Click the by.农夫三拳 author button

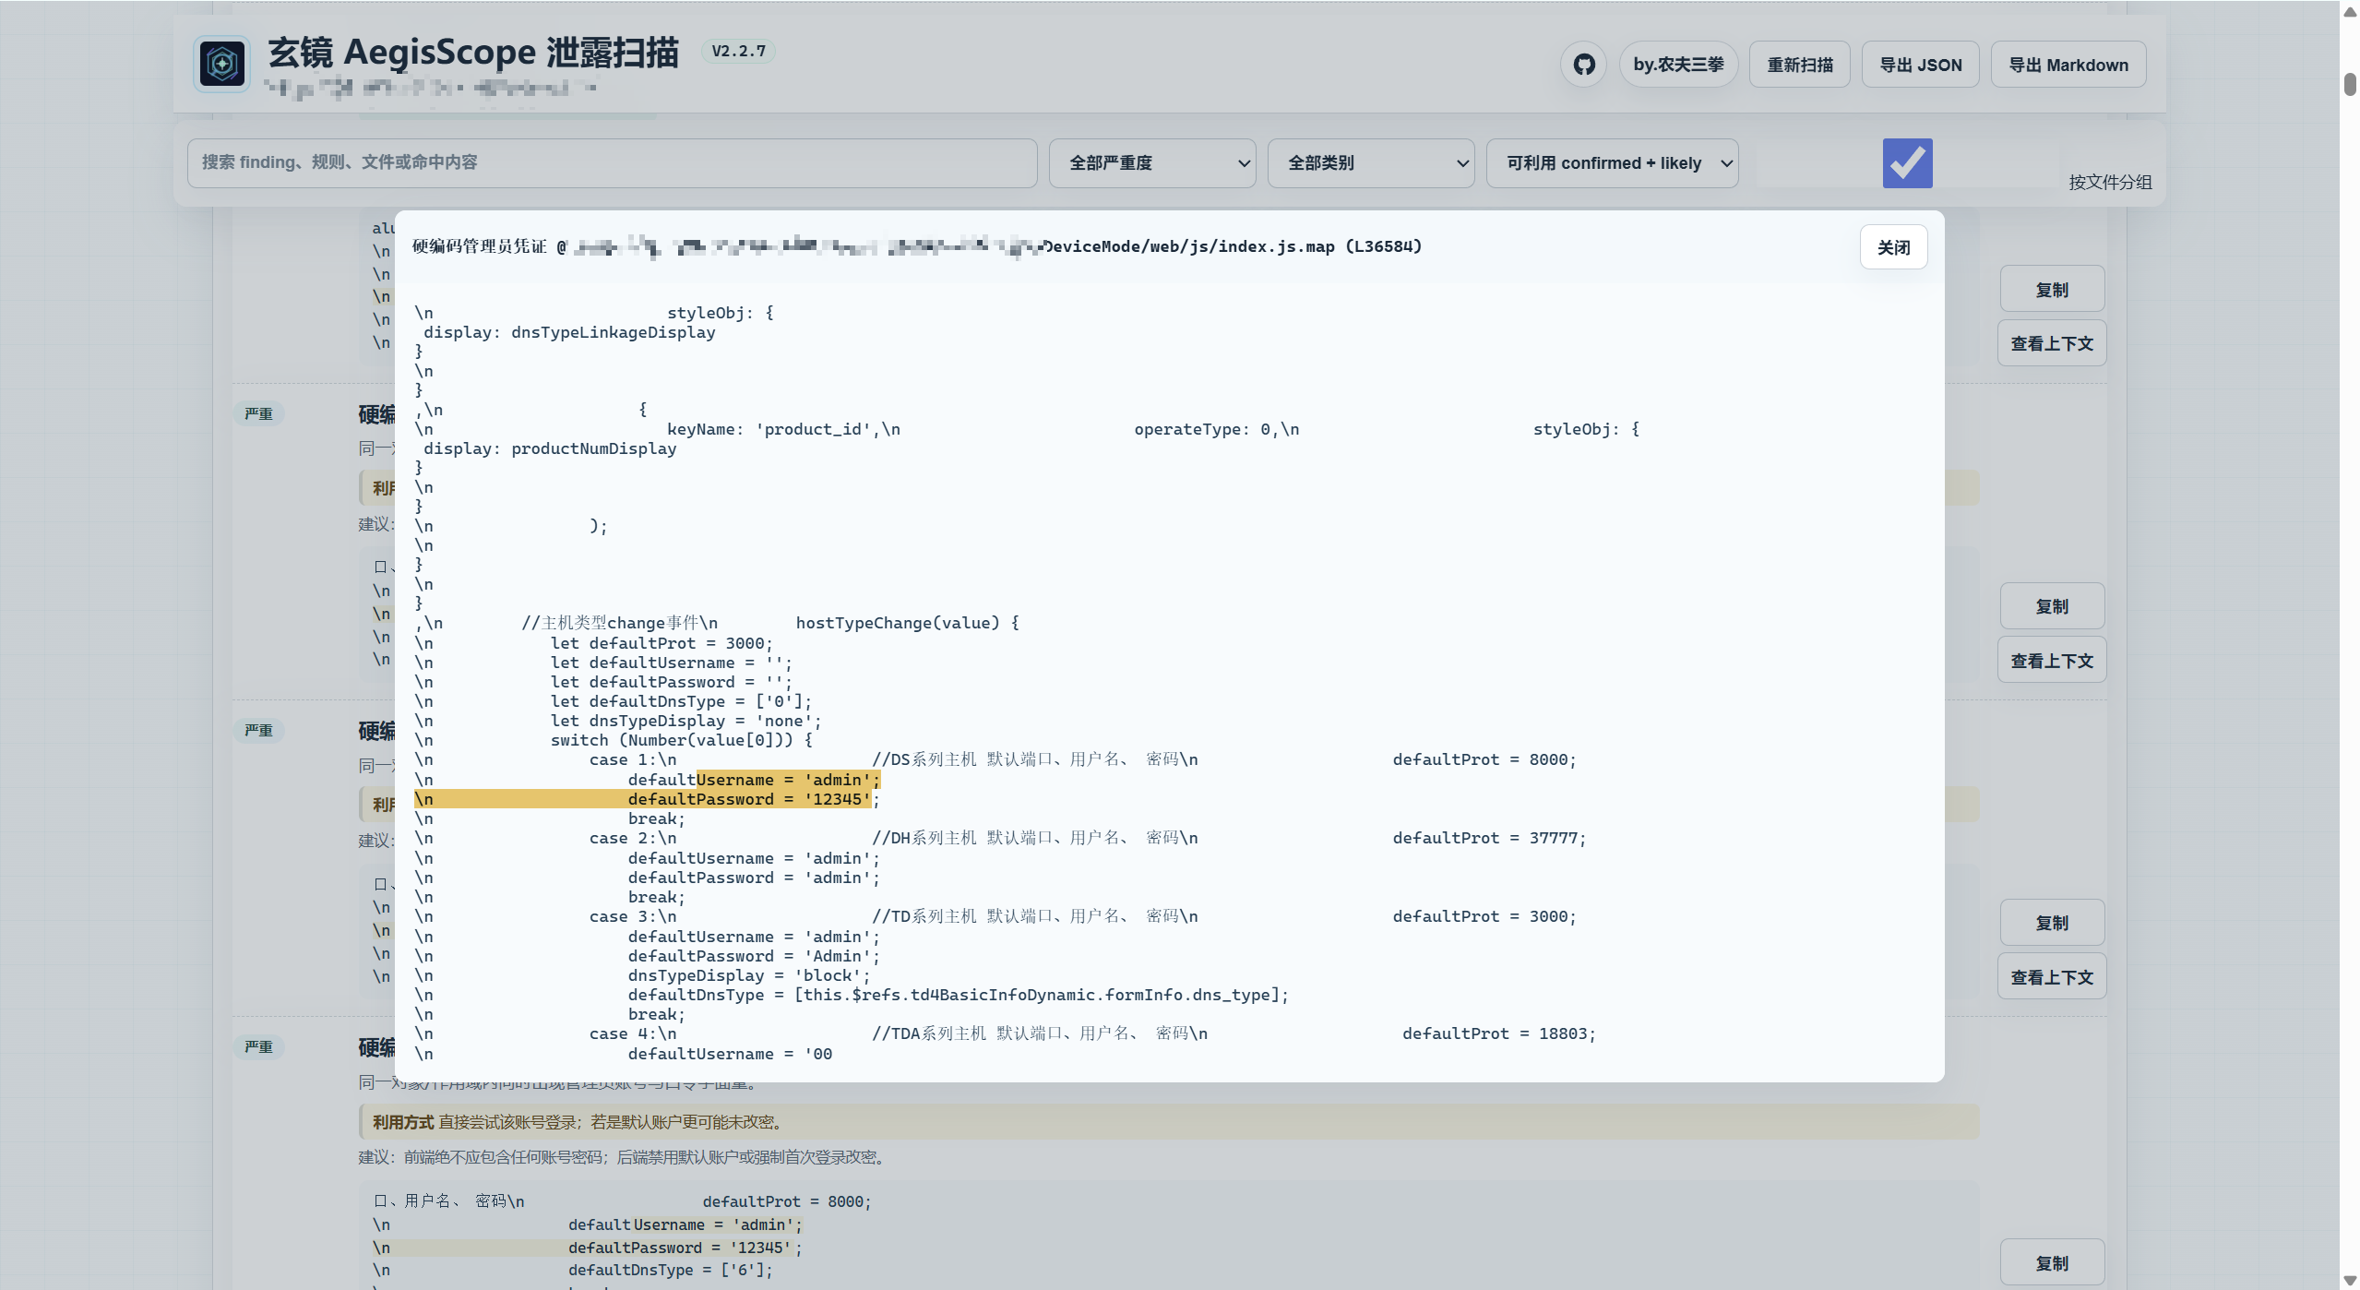click(1678, 65)
